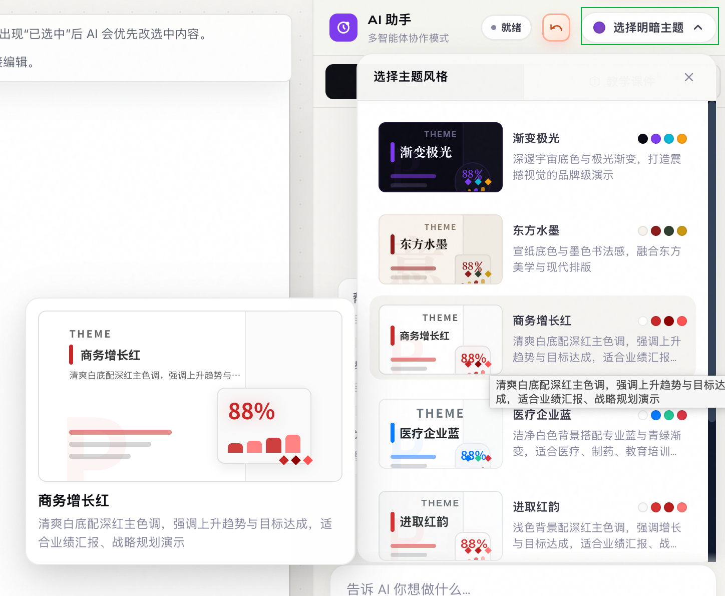Screen dimensions: 725x596
Task: Click the AI 助手 header title
Action: coord(390,20)
